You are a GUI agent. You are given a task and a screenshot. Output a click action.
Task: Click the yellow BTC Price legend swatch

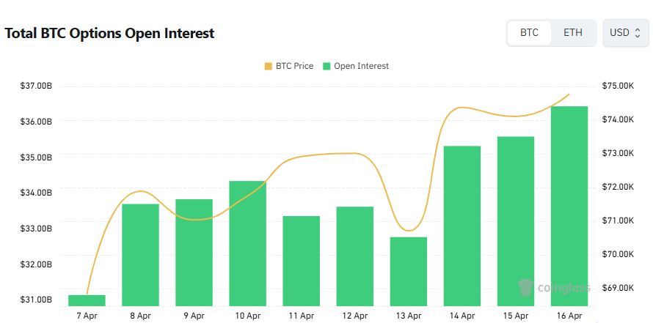point(268,66)
